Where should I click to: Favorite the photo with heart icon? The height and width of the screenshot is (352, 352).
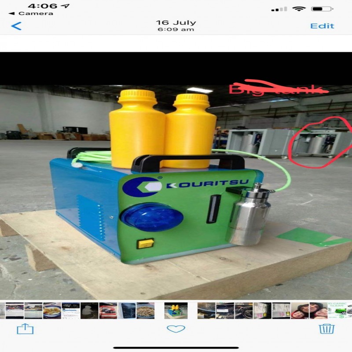(176, 329)
